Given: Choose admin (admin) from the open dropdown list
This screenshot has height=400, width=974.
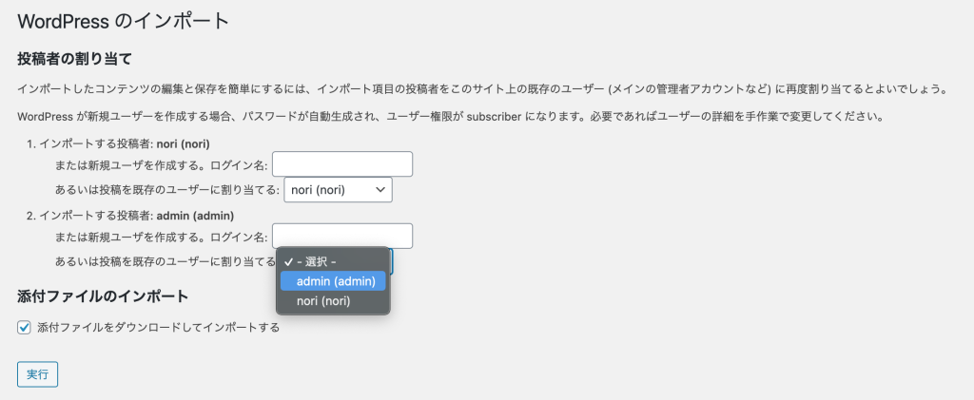Looking at the screenshot, I should point(335,281).
